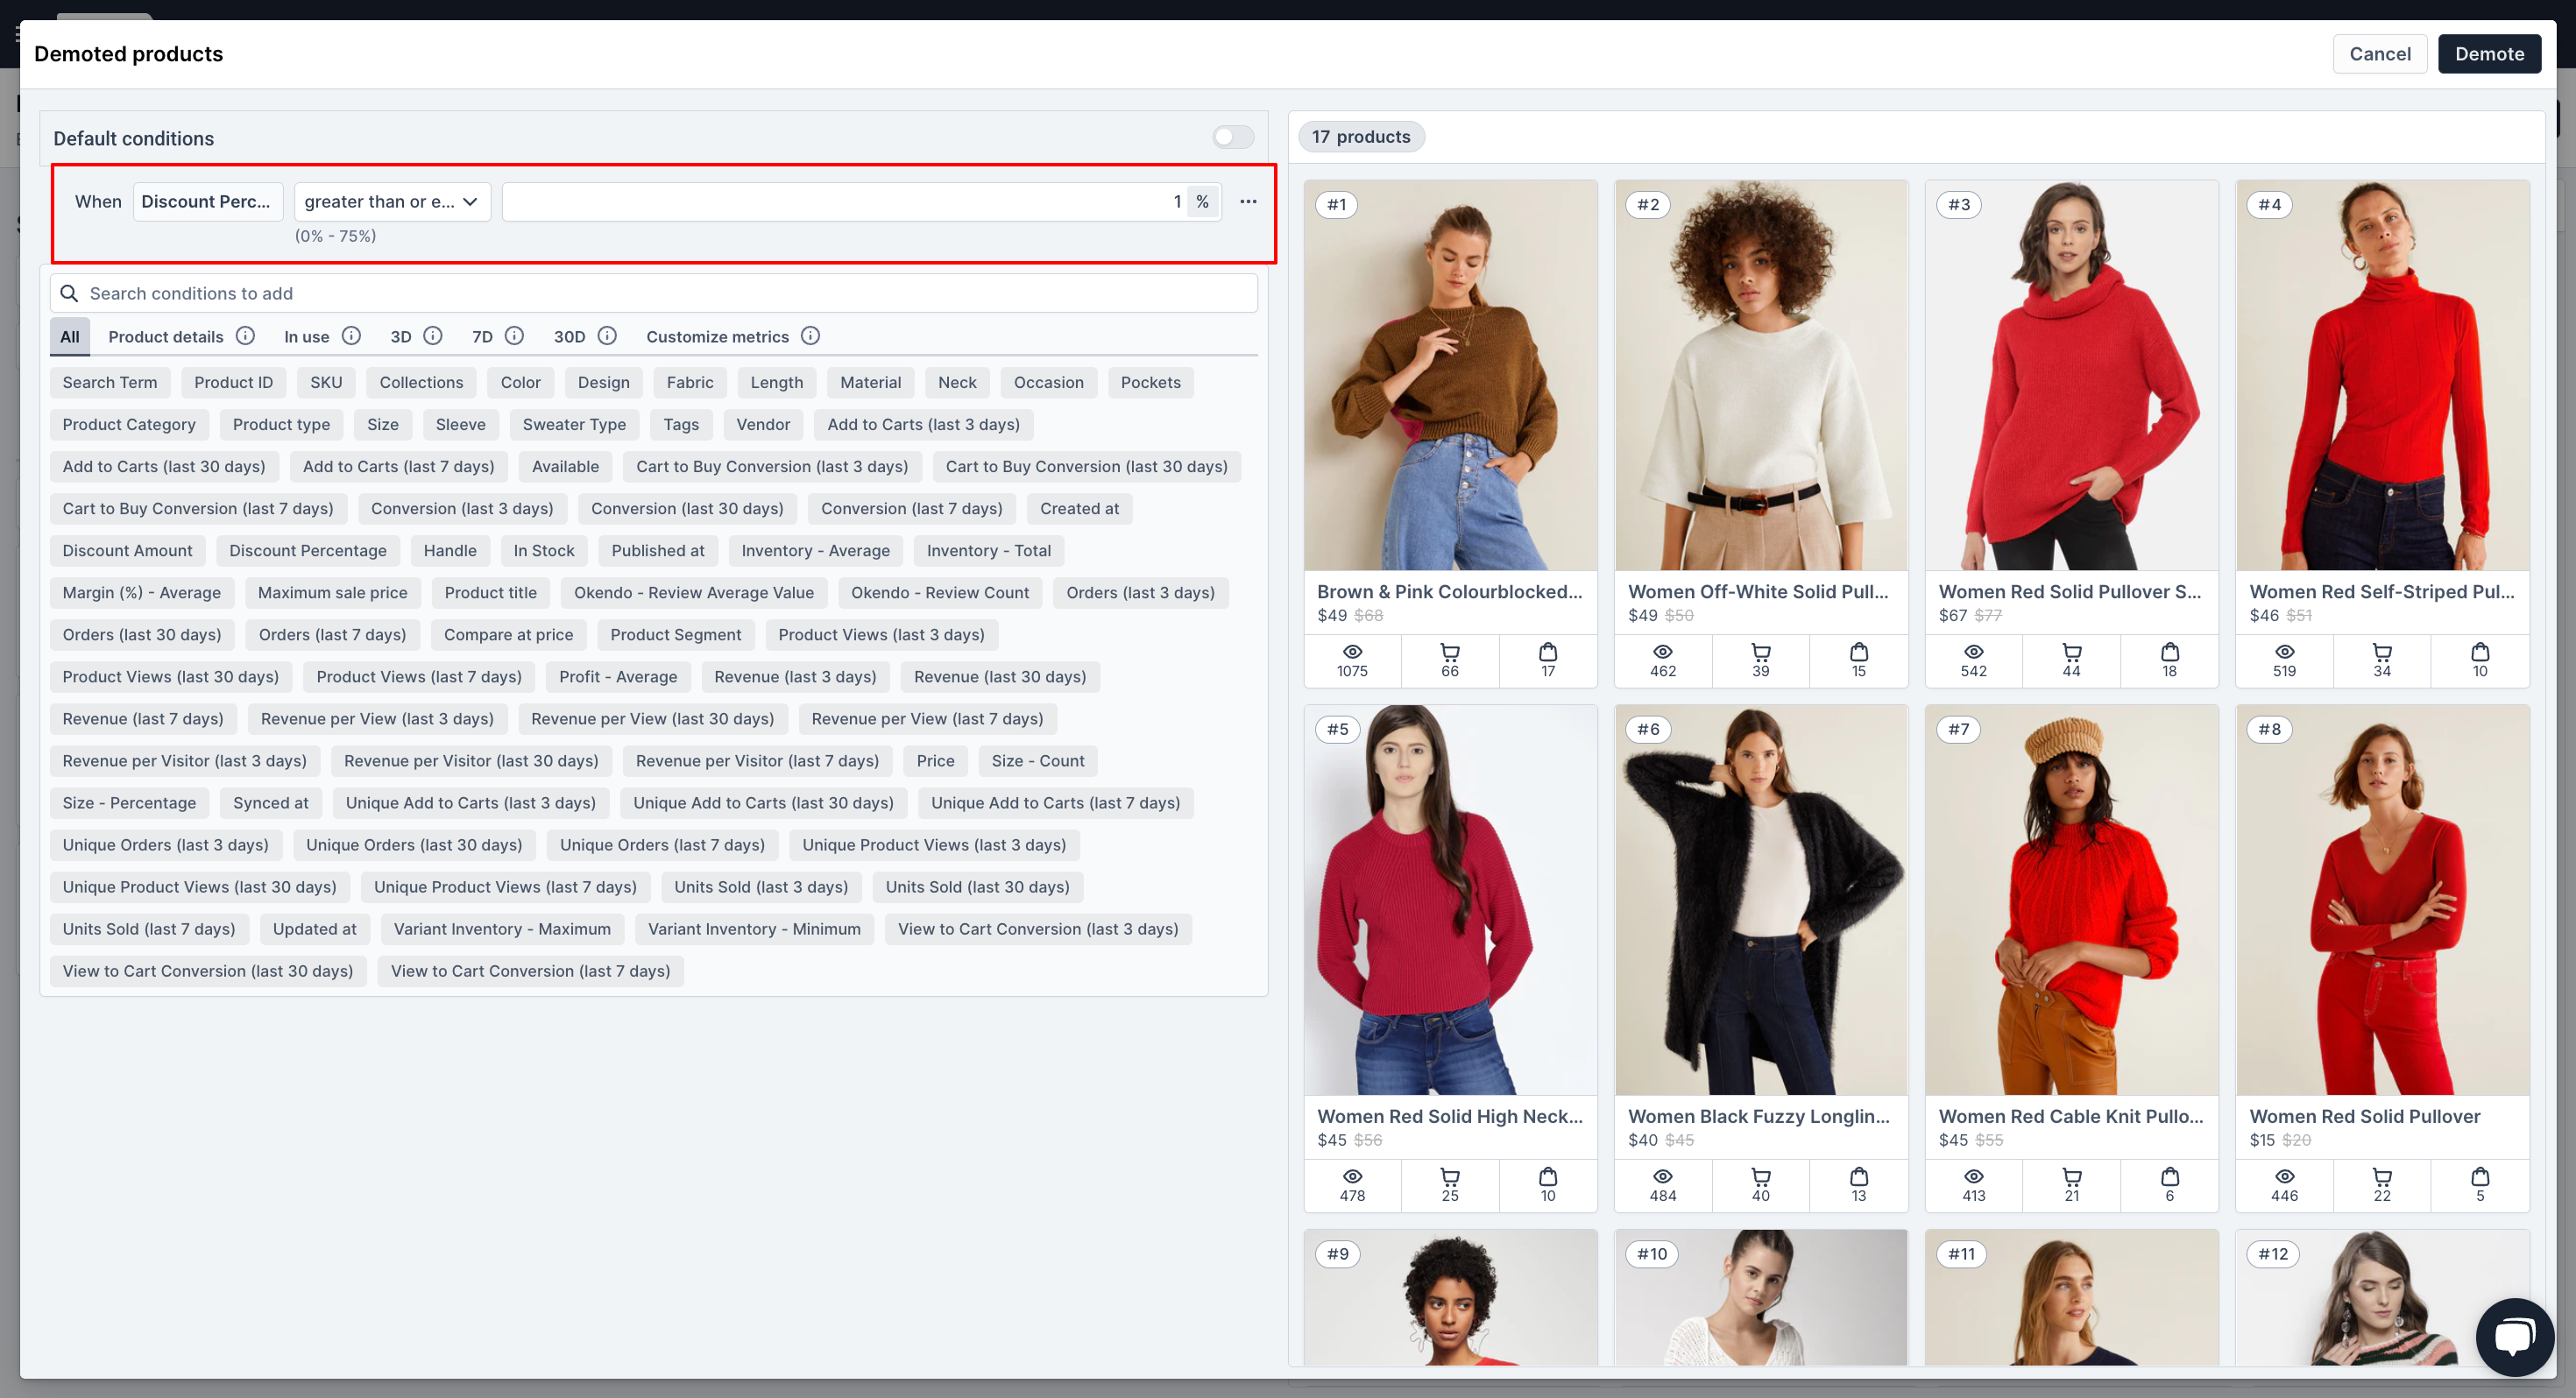
Task: Add the Search Term condition
Action: [110, 382]
